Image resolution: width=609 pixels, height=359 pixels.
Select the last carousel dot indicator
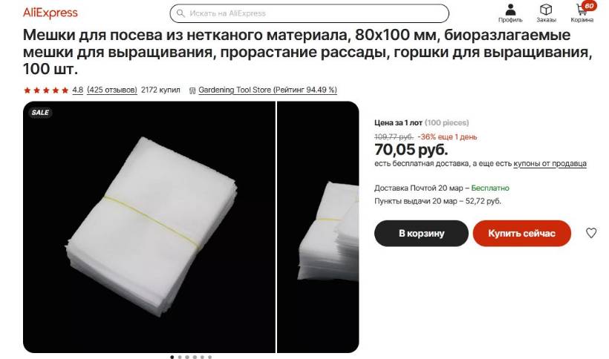209,357
